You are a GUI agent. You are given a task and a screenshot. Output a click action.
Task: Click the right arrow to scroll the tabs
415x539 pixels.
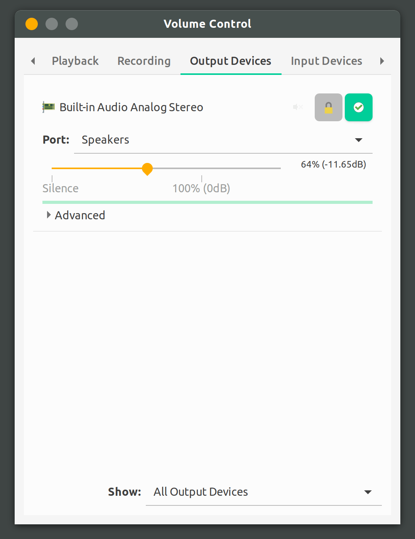[382, 61]
